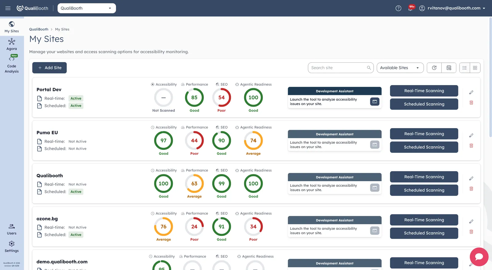Click ozone.bg Performance score 24
The width and height of the screenshot is (492, 270).
(194, 227)
